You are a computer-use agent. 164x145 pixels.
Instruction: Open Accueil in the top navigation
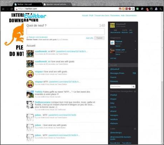(85, 15)
